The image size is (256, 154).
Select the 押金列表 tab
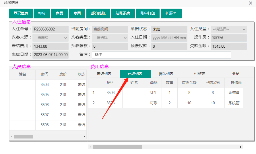[x=166, y=74]
